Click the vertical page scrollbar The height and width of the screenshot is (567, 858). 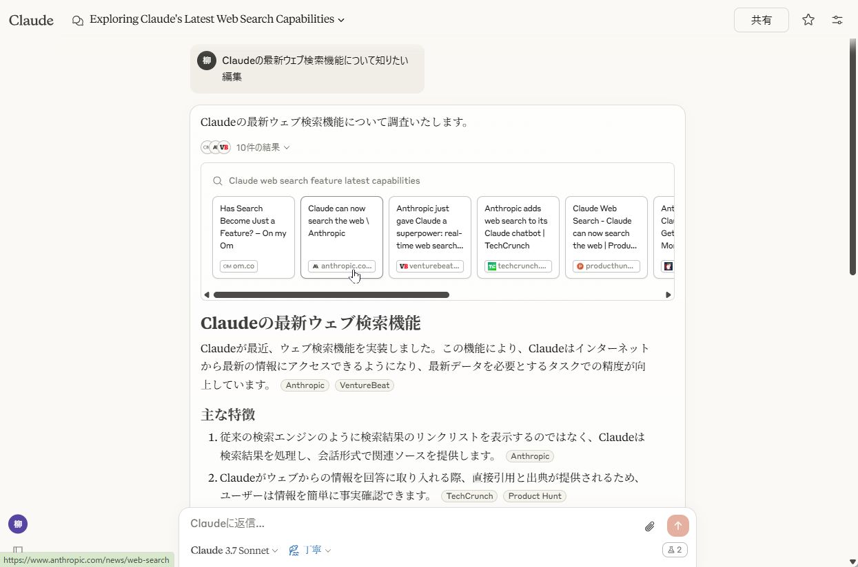853,158
